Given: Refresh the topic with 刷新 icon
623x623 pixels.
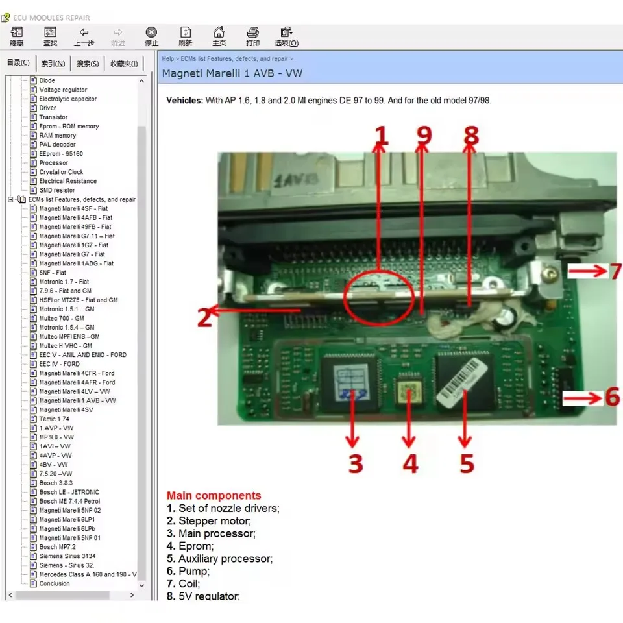Looking at the screenshot, I should (x=185, y=36).
